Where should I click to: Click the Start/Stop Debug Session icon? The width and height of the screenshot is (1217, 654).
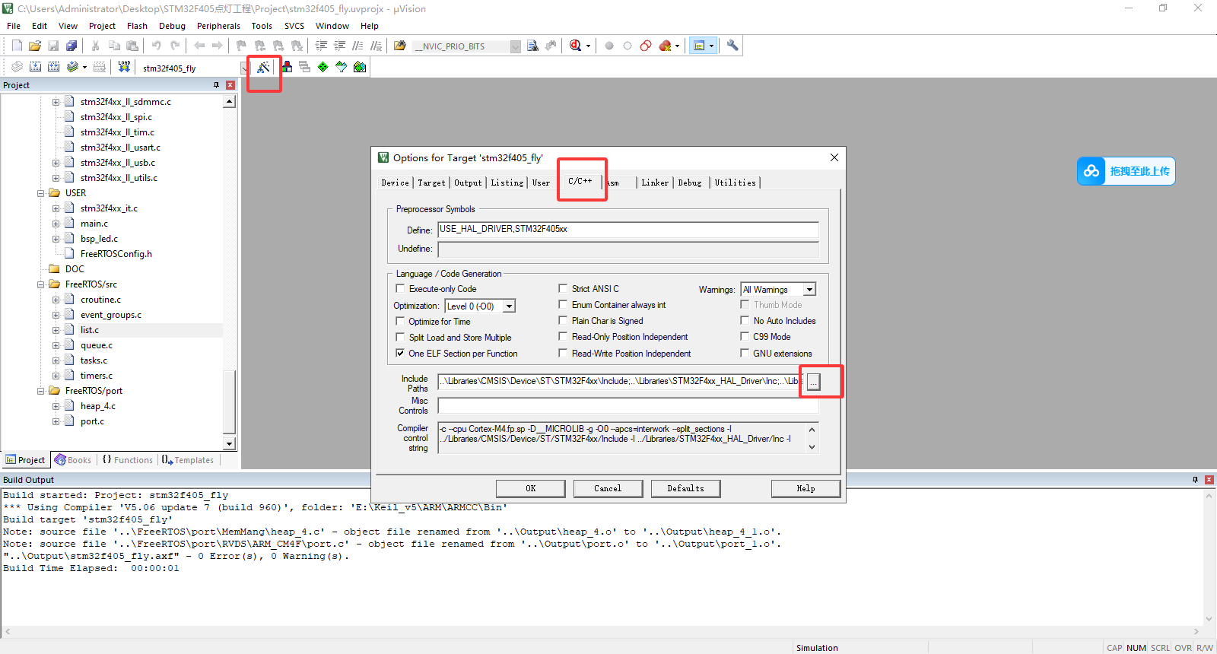click(x=576, y=46)
